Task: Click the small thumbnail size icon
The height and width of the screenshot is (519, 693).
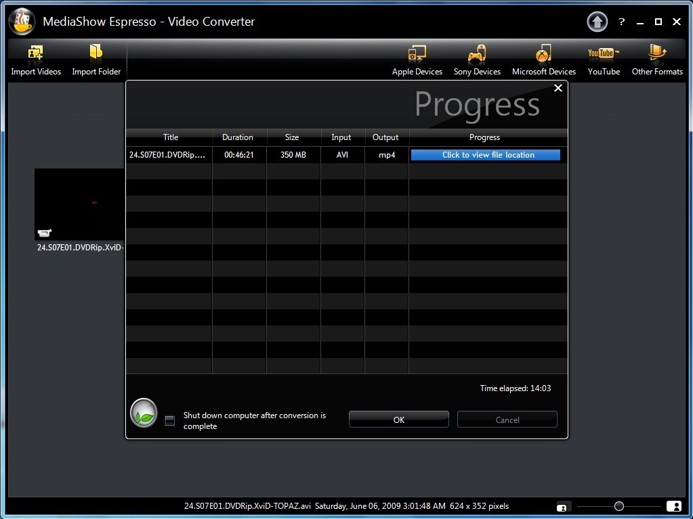Action: pyautogui.click(x=562, y=507)
